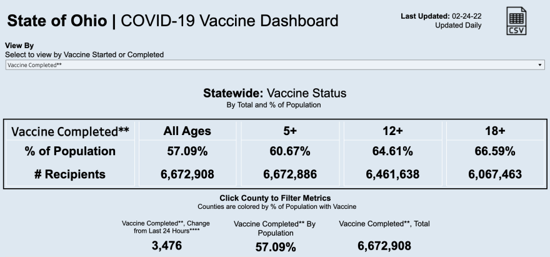Click the 6,672,886 recipients count
550x257 pixels.
tap(290, 174)
